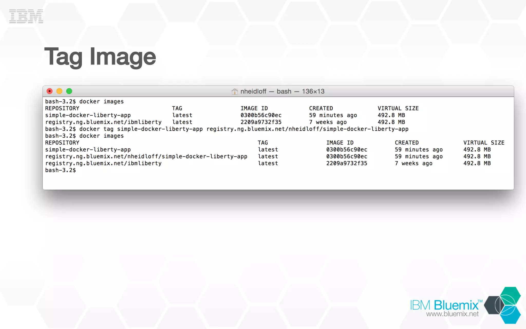The image size is (526, 329).
Task: Click the first 'docker images' command
Action: [101, 102]
